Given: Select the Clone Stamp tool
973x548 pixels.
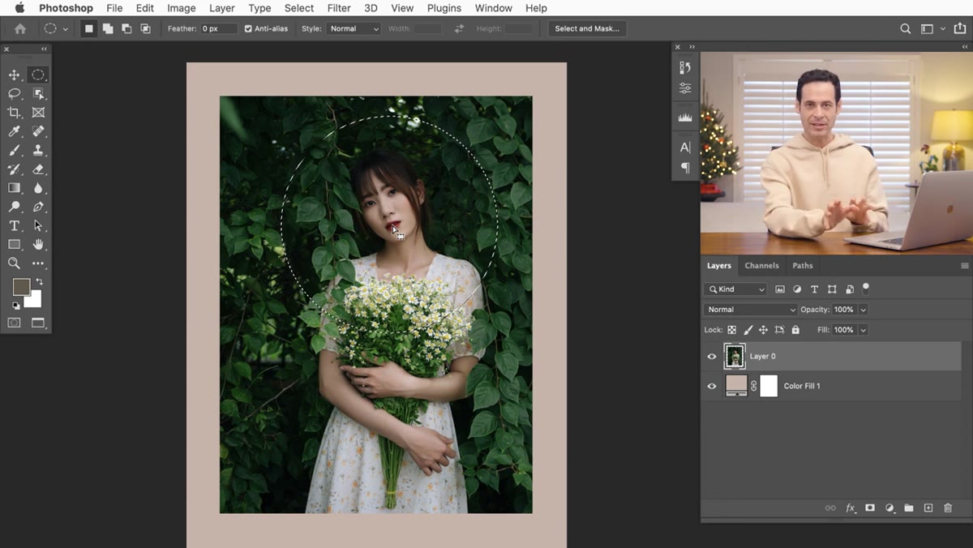Looking at the screenshot, I should pos(38,150).
